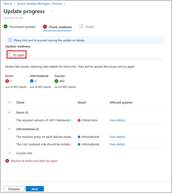Go to Home breadcrumb

coord(8,4)
